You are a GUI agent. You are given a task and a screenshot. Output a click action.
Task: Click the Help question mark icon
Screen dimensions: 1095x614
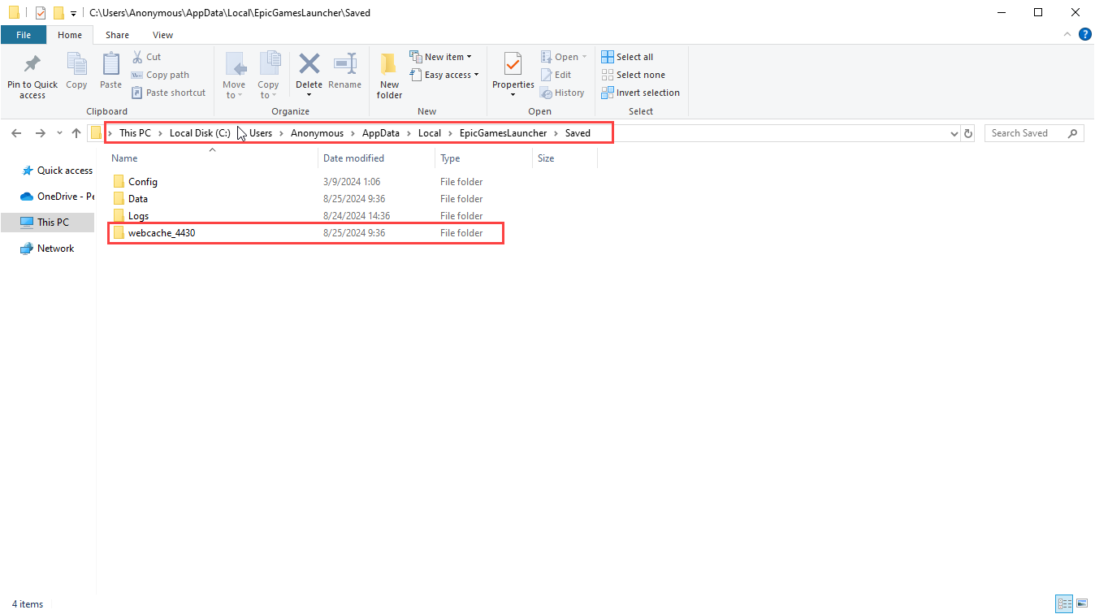click(x=1084, y=34)
